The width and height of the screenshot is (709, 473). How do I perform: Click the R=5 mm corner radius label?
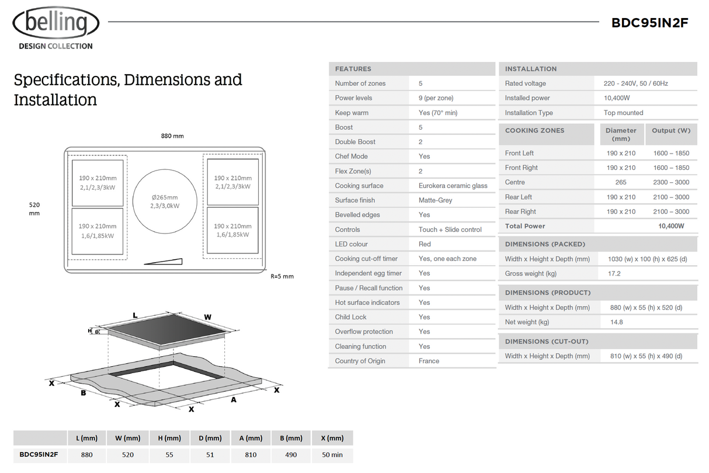pos(282,276)
